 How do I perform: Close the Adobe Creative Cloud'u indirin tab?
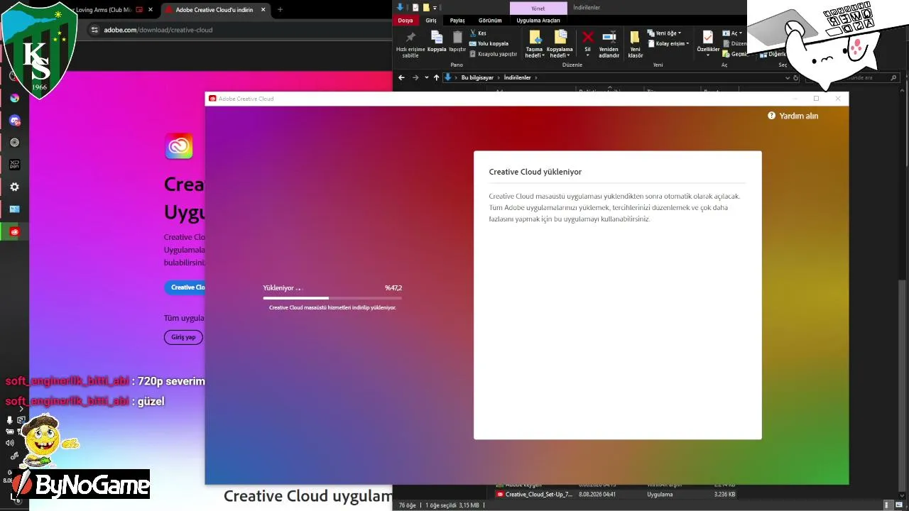point(263,10)
